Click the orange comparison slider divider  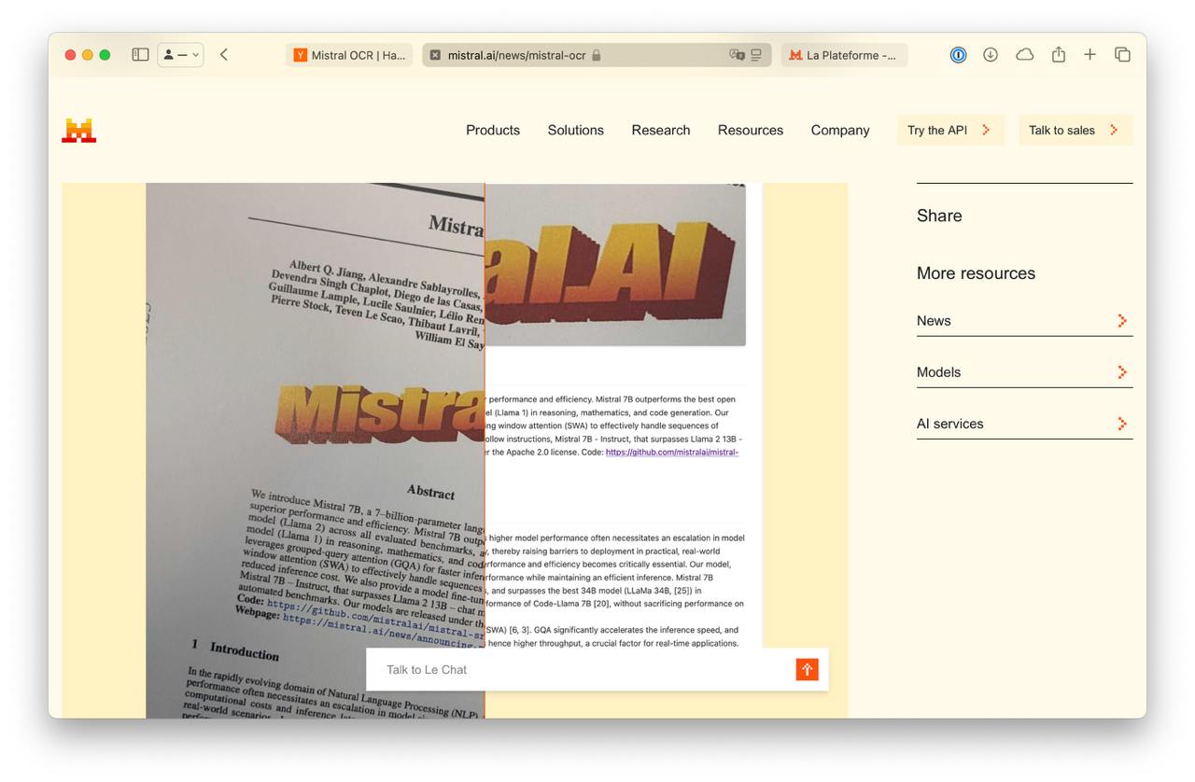(485, 451)
